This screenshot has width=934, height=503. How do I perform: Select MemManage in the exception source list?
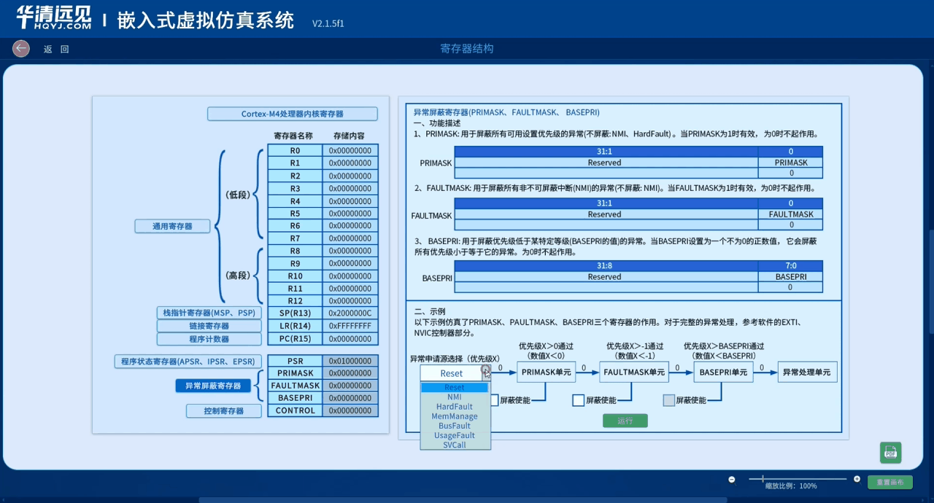click(455, 416)
